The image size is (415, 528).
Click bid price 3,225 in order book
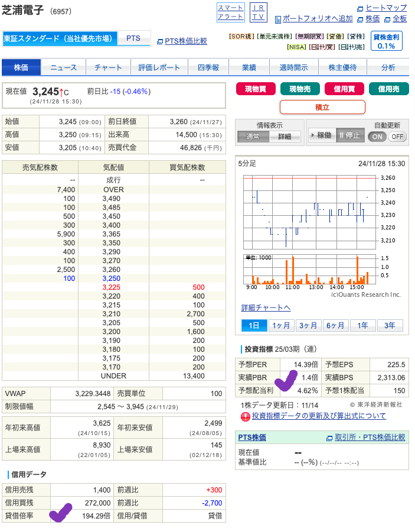click(x=112, y=287)
